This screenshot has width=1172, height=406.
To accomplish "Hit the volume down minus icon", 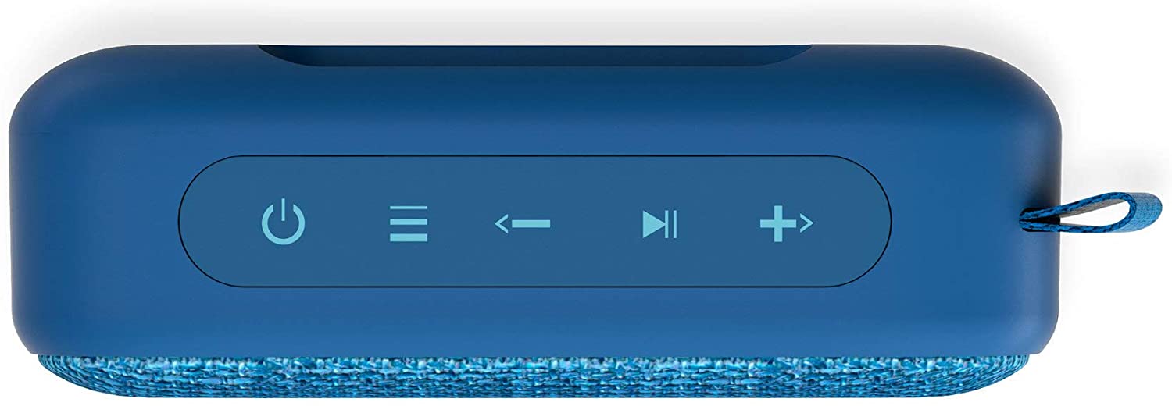I will point(523,224).
